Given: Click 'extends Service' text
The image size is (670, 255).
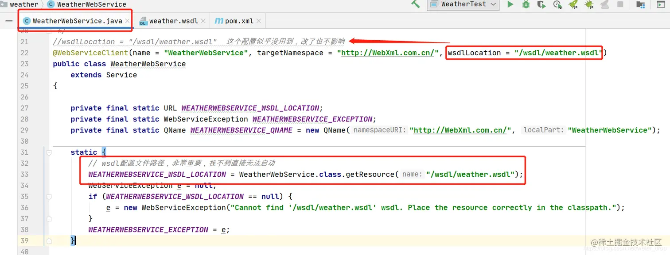Looking at the screenshot, I should 104,75.
